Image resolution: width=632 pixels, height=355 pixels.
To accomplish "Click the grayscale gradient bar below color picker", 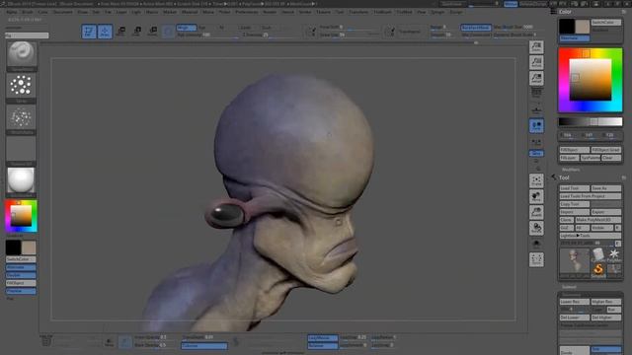I will pos(591,121).
